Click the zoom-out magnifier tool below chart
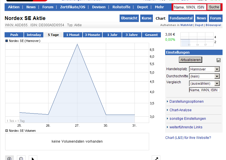The height and width of the screenshot is (160, 226). click(x=21, y=158)
